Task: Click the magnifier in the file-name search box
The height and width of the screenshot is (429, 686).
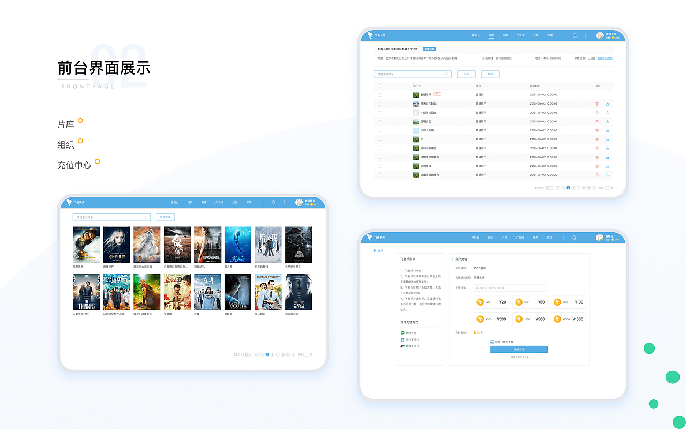Action: (x=145, y=217)
